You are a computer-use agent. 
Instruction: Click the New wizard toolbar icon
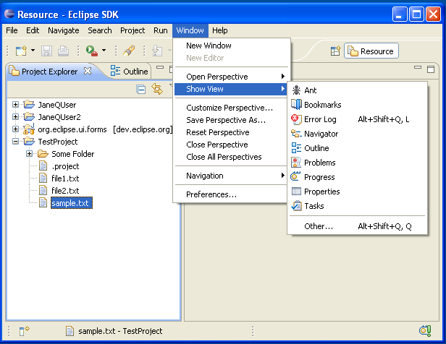point(20,51)
